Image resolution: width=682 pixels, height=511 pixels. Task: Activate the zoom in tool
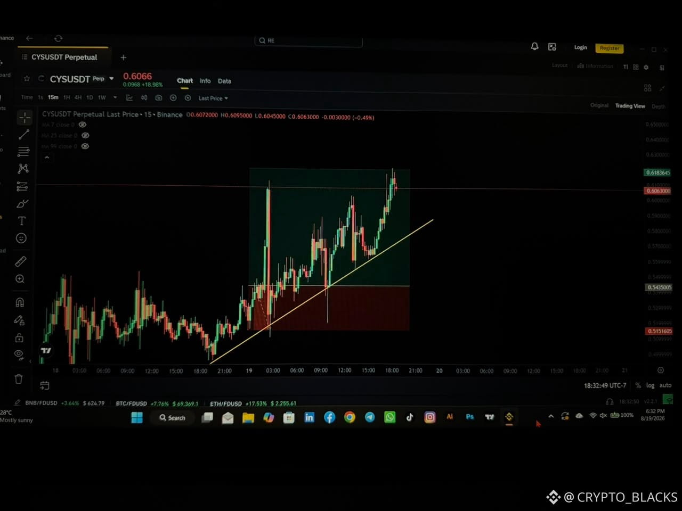pyautogui.click(x=20, y=279)
